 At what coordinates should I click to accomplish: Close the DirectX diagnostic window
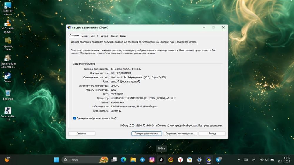(x=223, y=28)
